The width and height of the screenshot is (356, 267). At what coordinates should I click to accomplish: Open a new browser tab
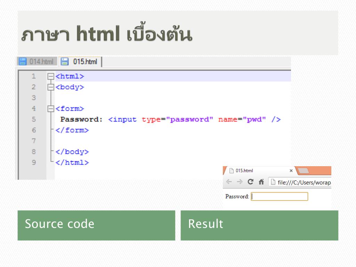pyautogui.click(x=304, y=171)
